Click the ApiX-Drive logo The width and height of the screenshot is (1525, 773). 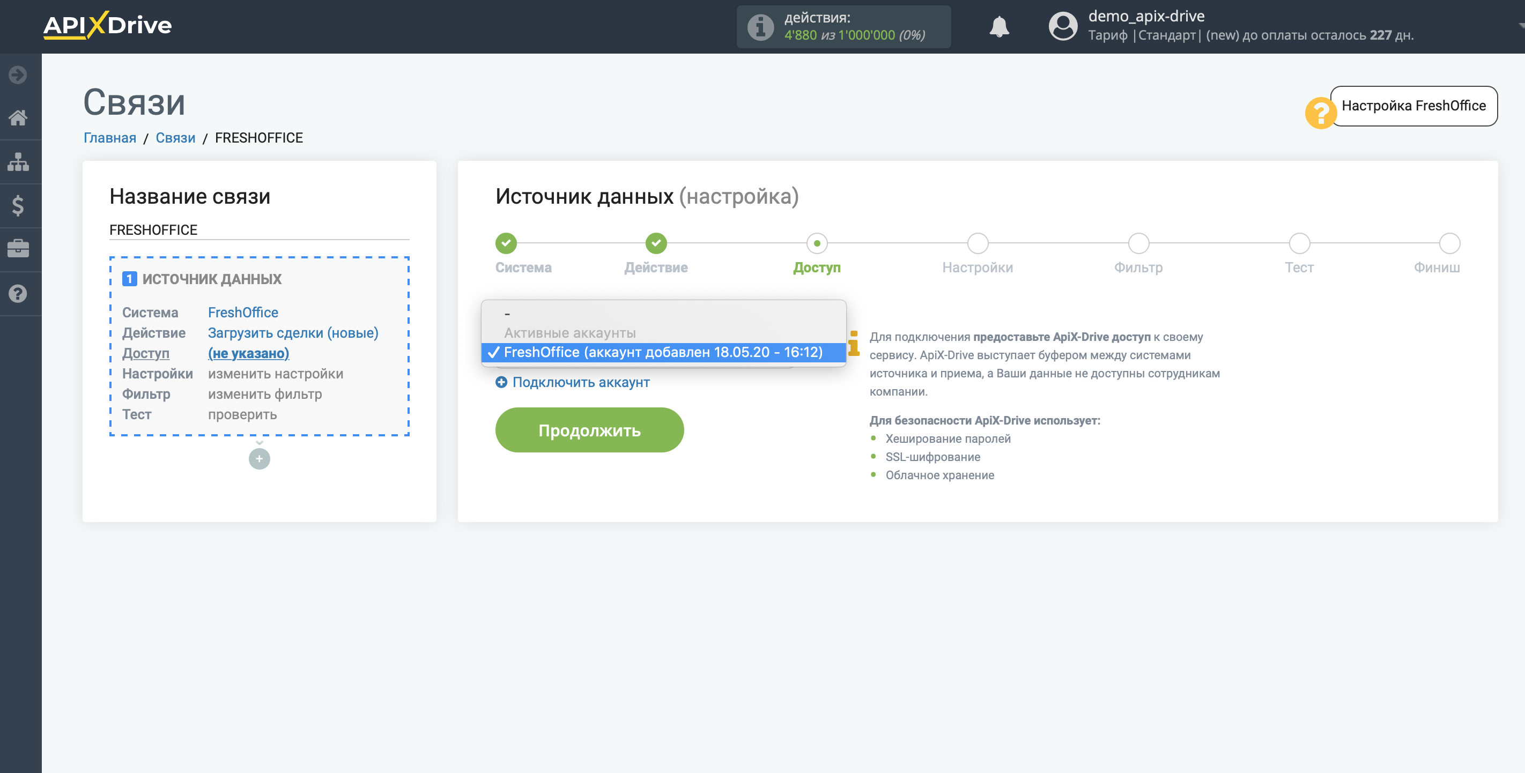pyautogui.click(x=107, y=25)
